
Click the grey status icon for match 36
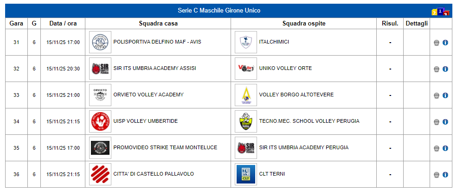point(437,175)
